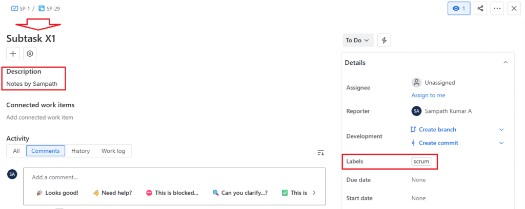Pick the Looks good! quick reply
The width and height of the screenshot is (525, 209).
[57, 193]
